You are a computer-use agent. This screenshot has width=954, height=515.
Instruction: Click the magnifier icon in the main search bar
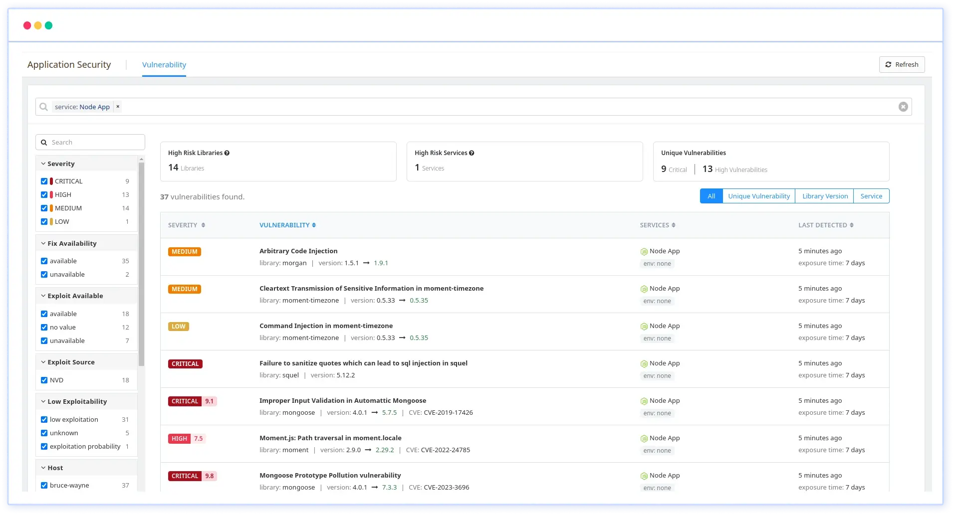click(x=43, y=107)
